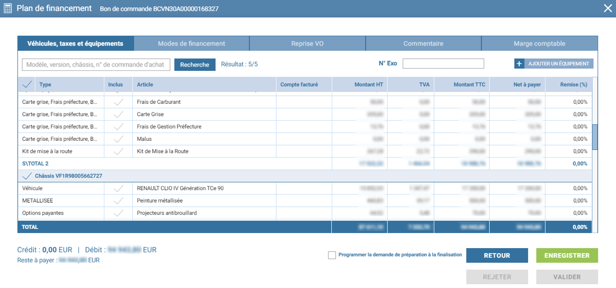Image resolution: width=616 pixels, height=288 pixels.
Task: Focus the model/version/chassis search field
Action: point(96,64)
